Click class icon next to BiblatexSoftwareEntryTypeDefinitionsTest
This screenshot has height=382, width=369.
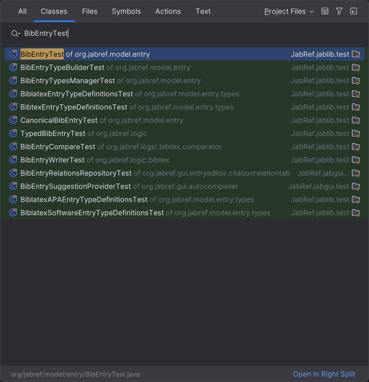pos(13,212)
